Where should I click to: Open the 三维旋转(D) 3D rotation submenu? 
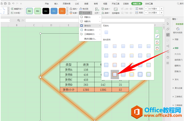coord(90,34)
